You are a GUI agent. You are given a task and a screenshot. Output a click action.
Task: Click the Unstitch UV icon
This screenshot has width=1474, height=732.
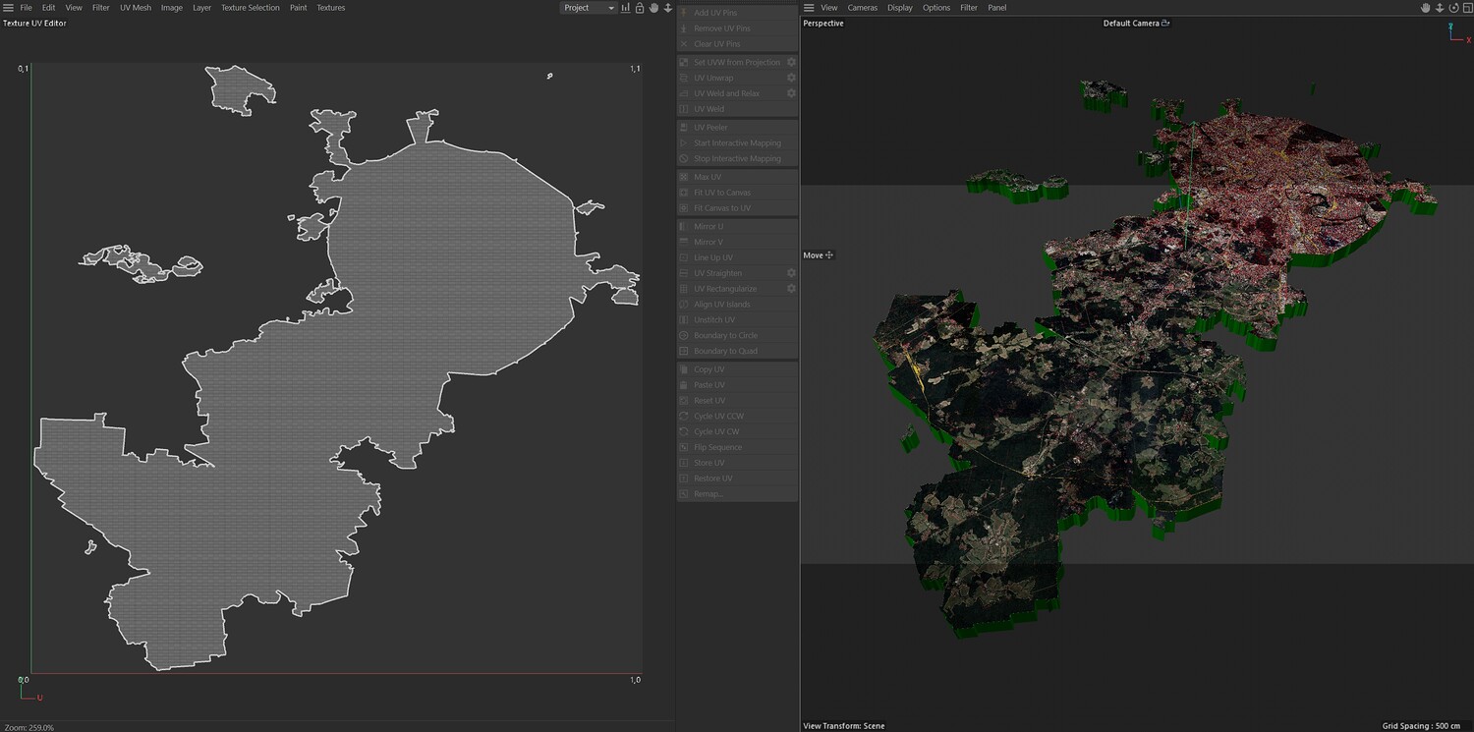684,320
